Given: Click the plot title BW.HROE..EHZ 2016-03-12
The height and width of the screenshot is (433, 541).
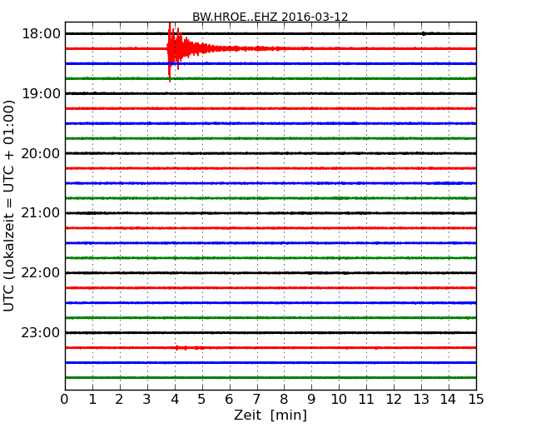Looking at the screenshot, I should 270,17.
